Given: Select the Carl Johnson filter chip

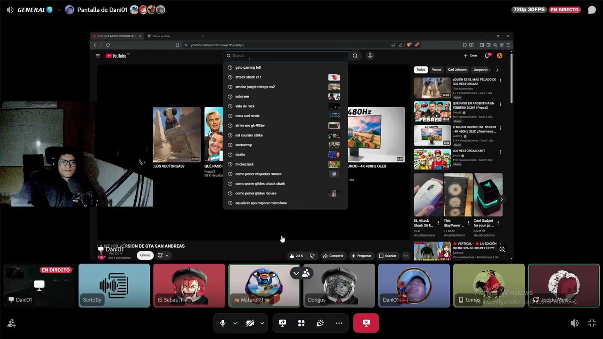Looking at the screenshot, I should [x=457, y=70].
